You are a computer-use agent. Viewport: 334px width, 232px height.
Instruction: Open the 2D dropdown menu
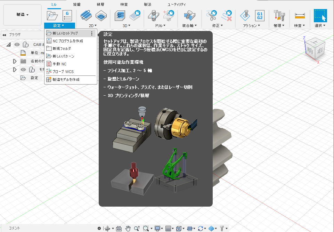(x=93, y=26)
